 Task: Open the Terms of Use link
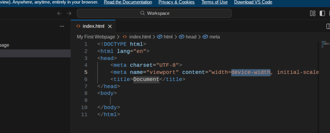(214, 2)
